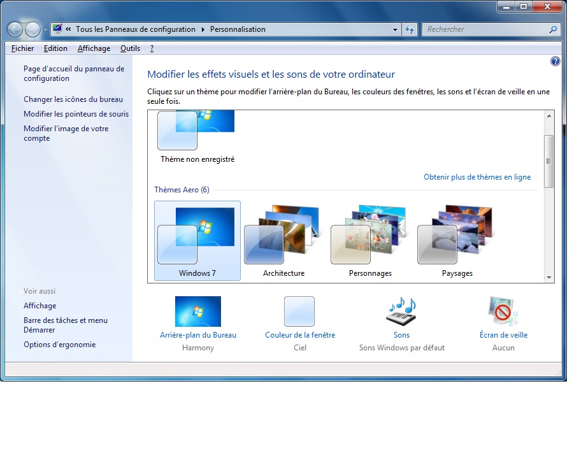Viewport: 572px width, 465px height.
Task: Click the Sons Windows par défaut text
Action: click(402, 348)
